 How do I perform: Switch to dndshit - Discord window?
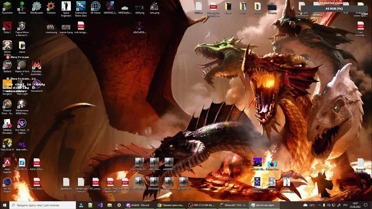[139, 205]
